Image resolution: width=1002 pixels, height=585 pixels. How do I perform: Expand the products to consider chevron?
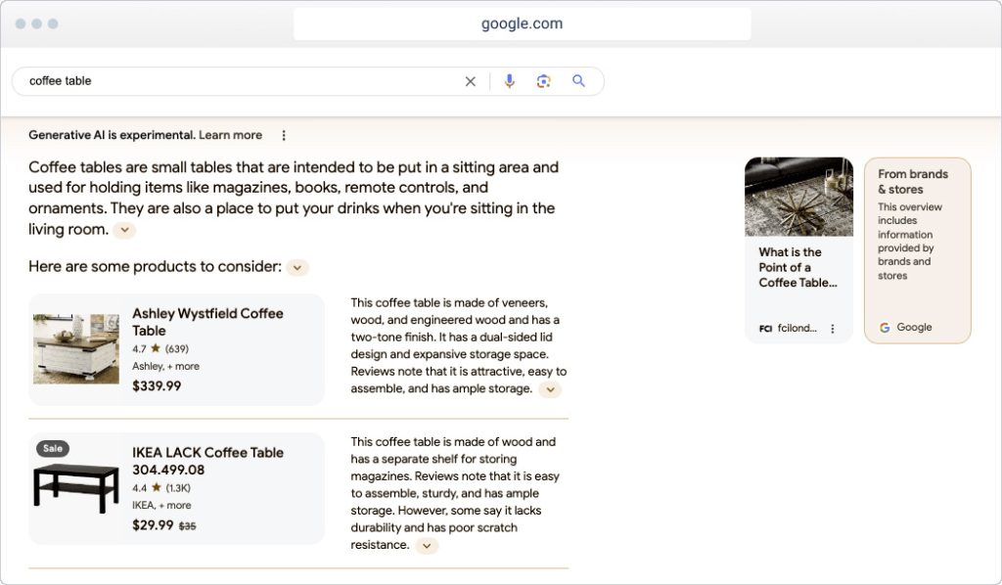click(x=296, y=266)
